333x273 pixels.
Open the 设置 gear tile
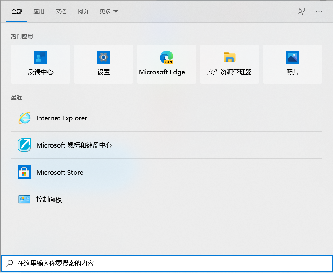[x=104, y=64]
